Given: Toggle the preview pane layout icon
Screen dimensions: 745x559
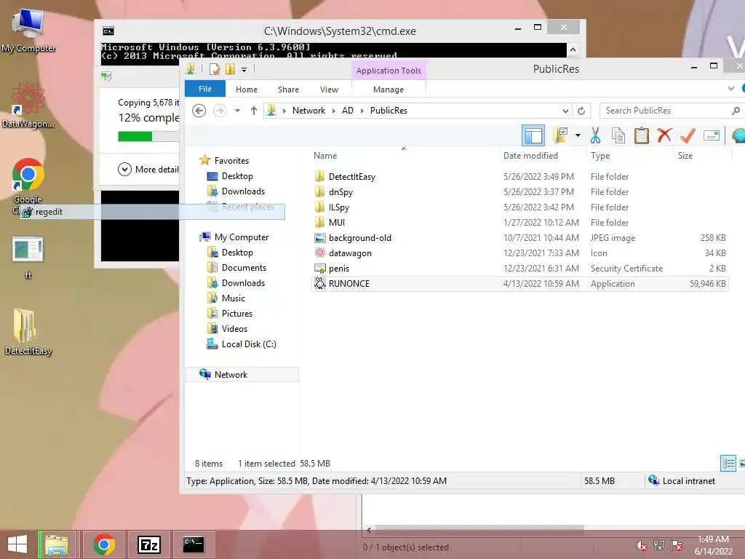Looking at the screenshot, I should click(533, 135).
